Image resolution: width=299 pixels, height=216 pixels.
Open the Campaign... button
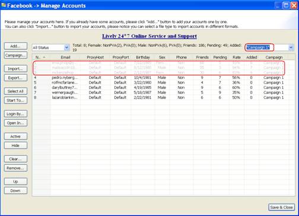pos(15,55)
